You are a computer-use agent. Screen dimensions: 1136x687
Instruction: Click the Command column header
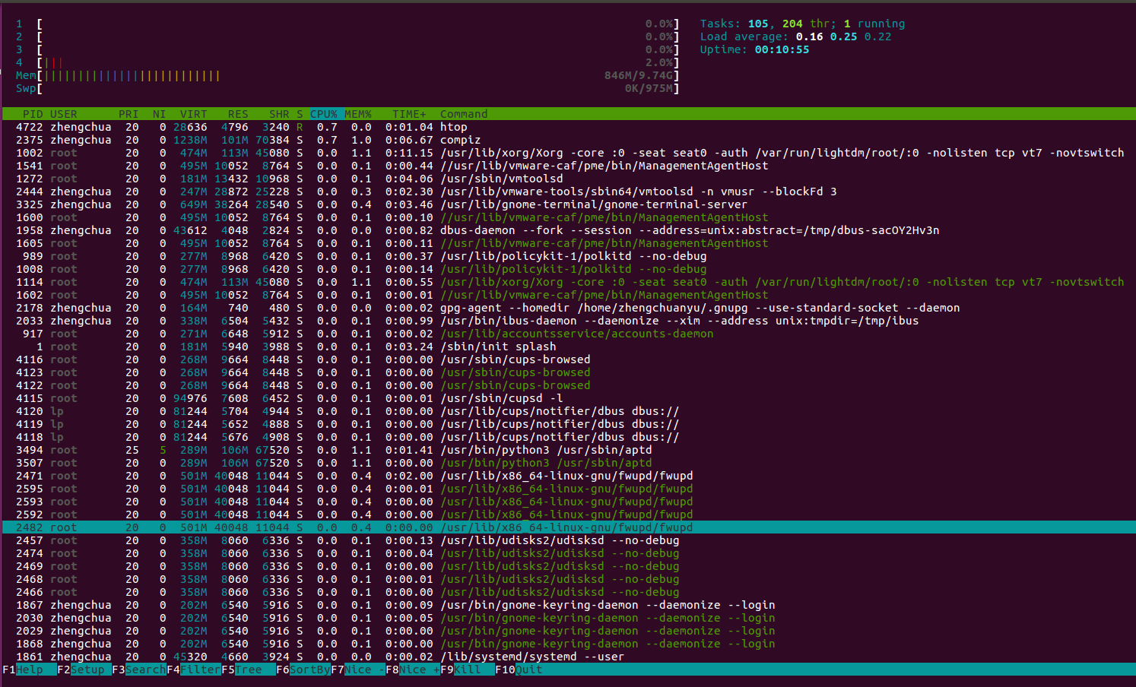pyautogui.click(x=464, y=114)
